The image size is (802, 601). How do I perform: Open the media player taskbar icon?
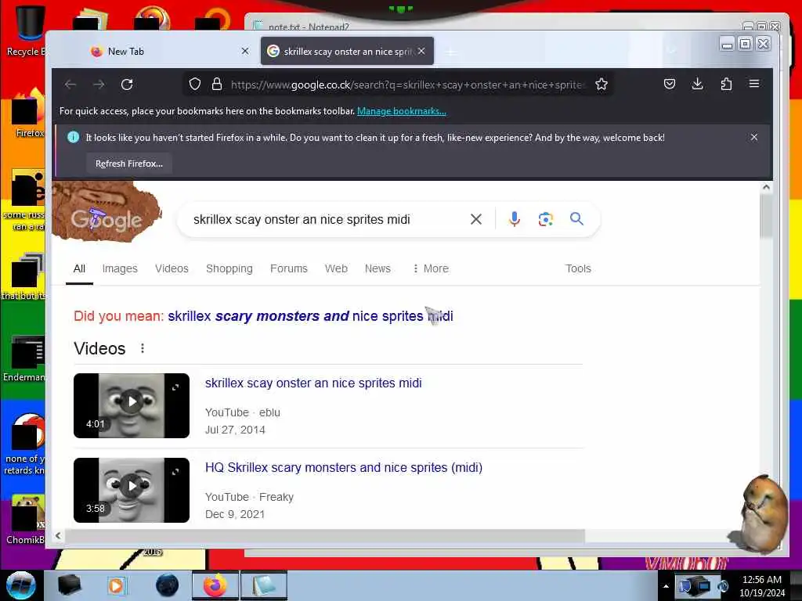coord(116,585)
